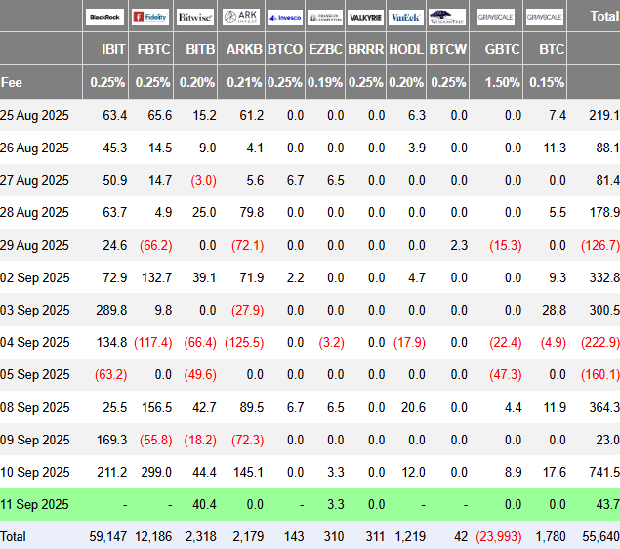Screen dimensions: 620x549
Task: Click the Grayscale logo above GBTC
Action: tap(496, 17)
